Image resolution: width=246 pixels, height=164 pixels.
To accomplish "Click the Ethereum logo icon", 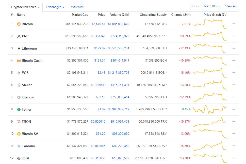I will pos(19,48).
